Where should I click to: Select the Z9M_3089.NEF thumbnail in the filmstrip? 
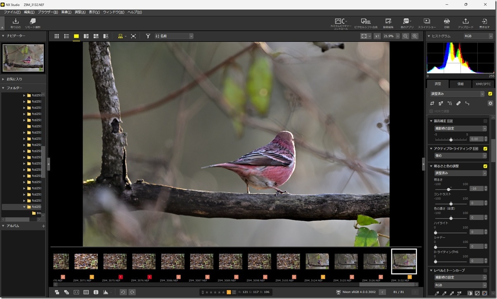pos(230,261)
